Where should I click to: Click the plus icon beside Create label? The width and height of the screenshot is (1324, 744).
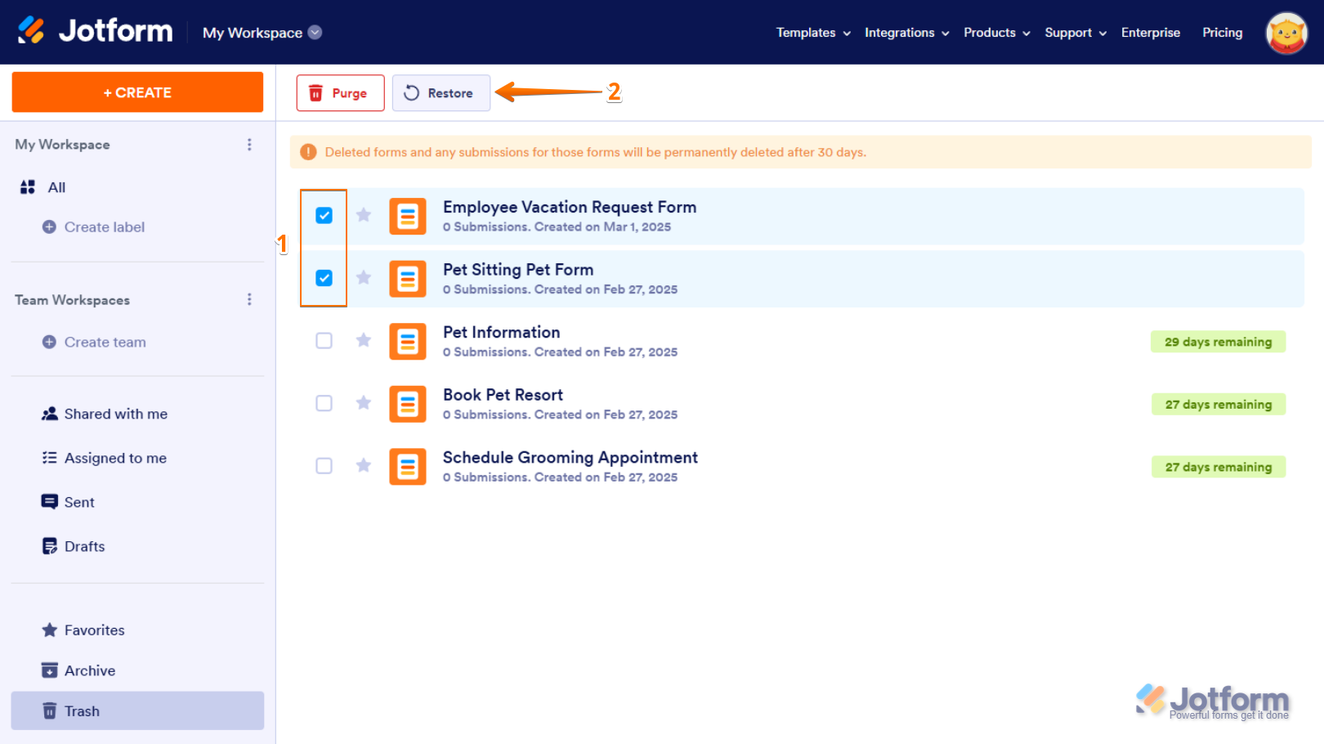(49, 227)
